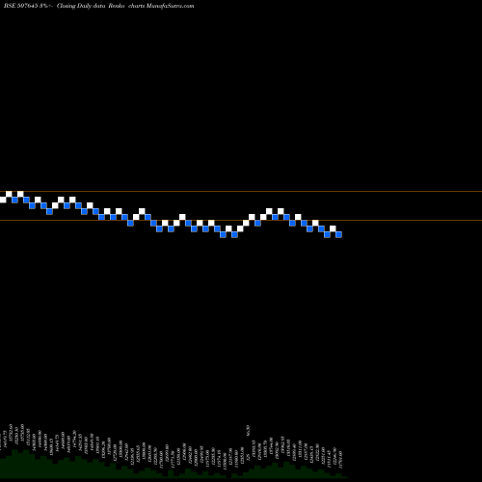The image size is (482, 482).
Task: Click the 'MunafaSutra.com' text in the header
Action: [170, 6]
